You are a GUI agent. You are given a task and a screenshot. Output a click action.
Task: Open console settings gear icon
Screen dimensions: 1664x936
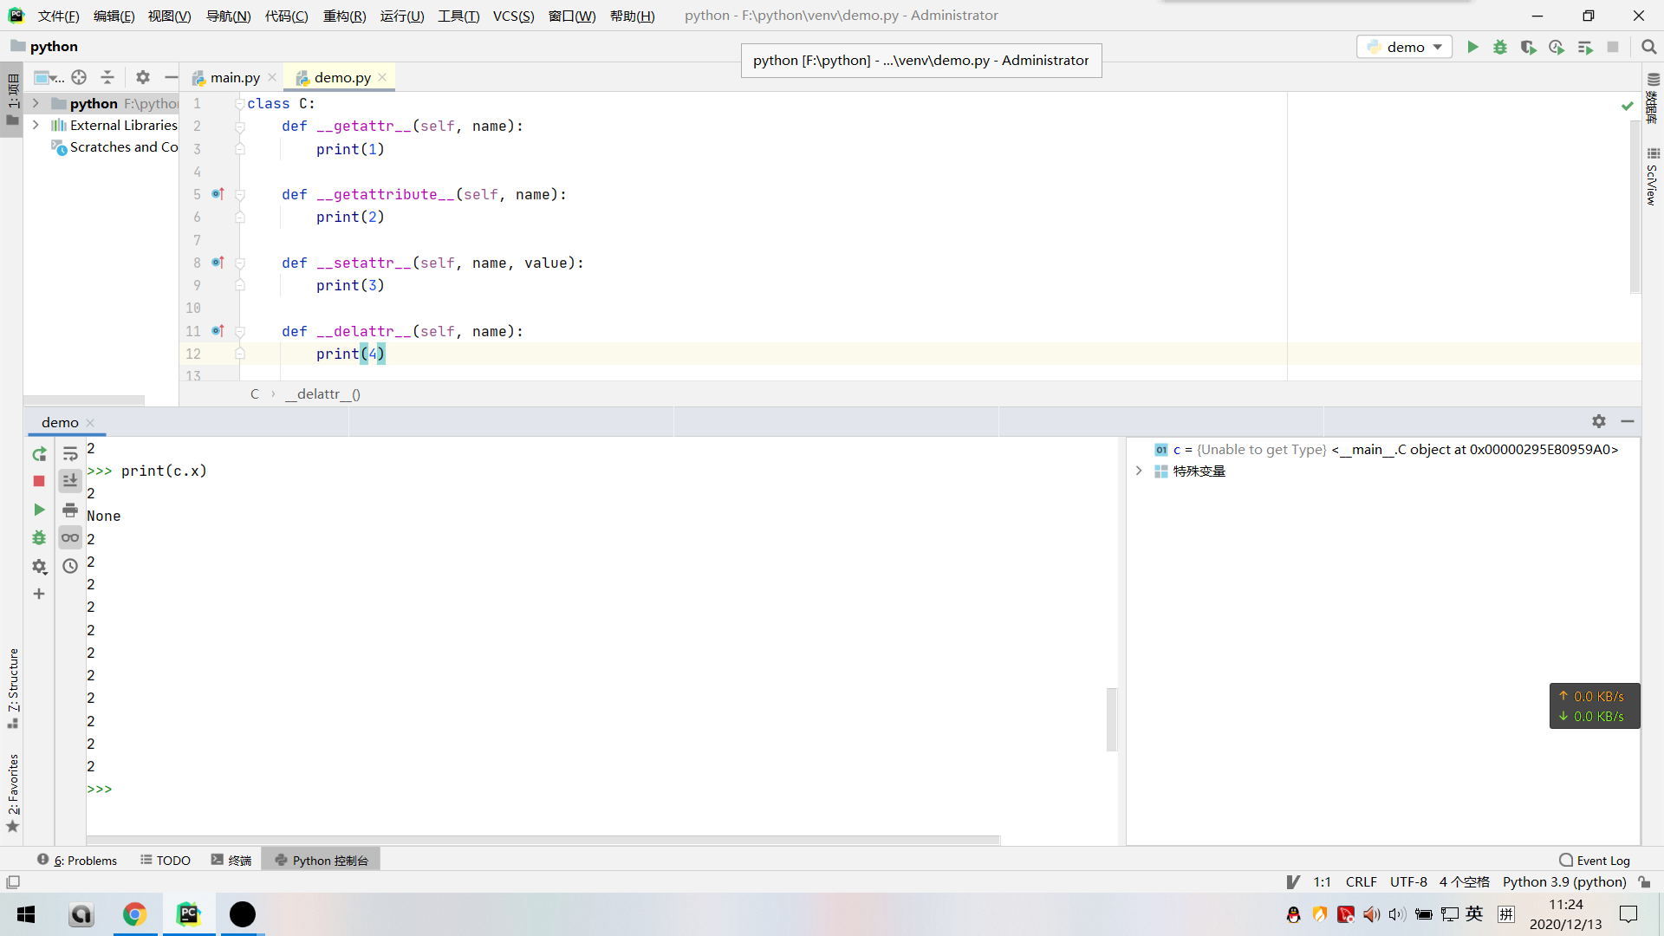click(39, 567)
